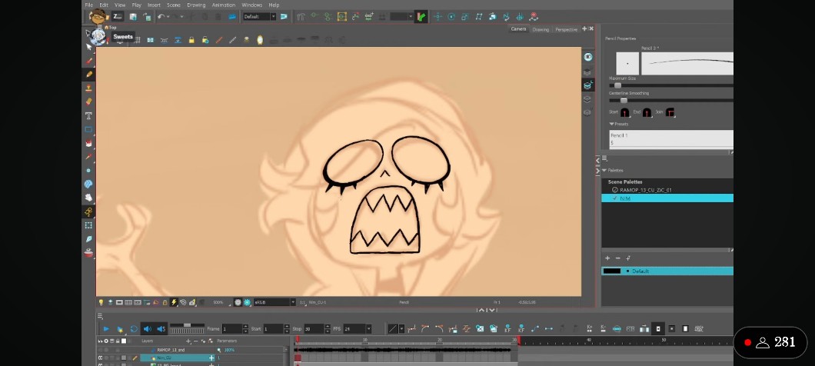The height and width of the screenshot is (366, 815).
Task: Select the Paint bucket tool
Action: 89,143
